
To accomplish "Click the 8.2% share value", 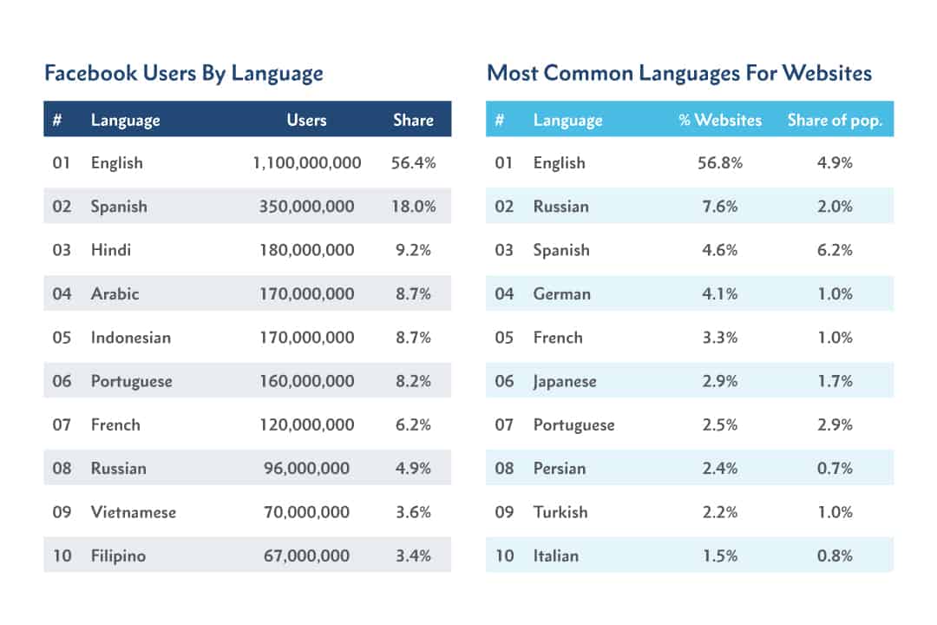I will tap(413, 381).
